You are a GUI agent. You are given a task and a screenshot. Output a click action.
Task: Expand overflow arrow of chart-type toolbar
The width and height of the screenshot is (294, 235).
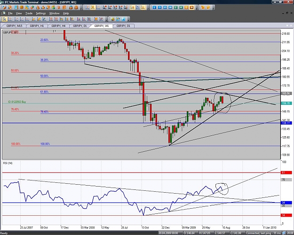(148, 8)
